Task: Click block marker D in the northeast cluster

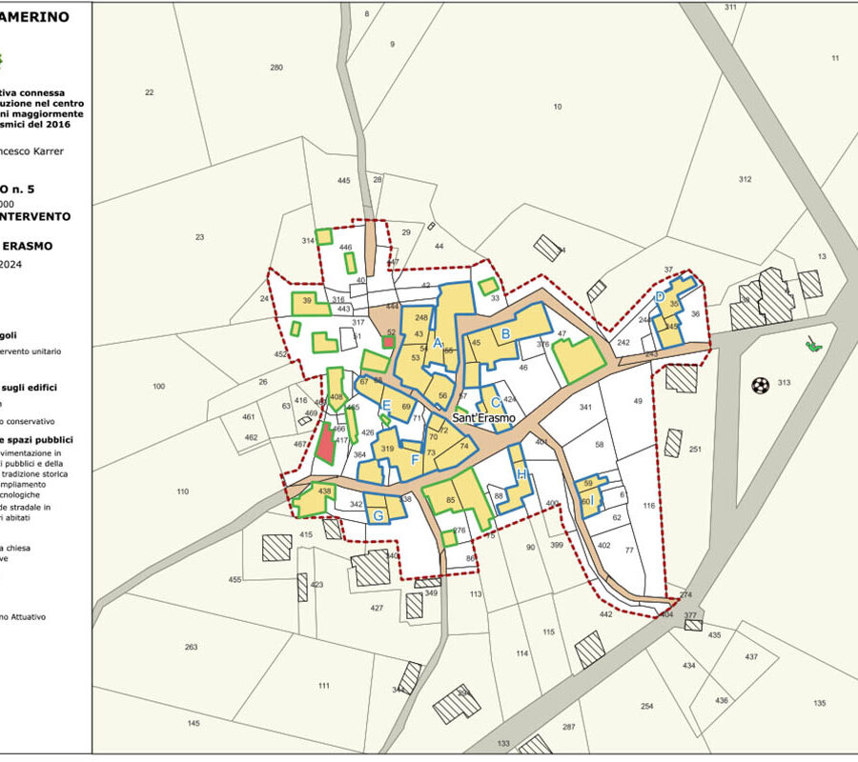Action: [660, 297]
